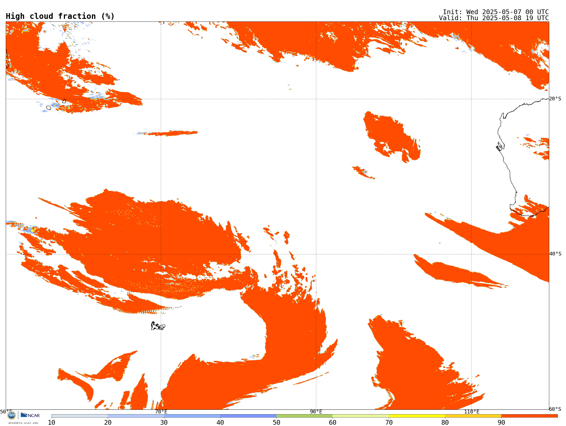The height and width of the screenshot is (426, 566).
Task: Click the 20°S latitude label
Action: click(x=555, y=99)
